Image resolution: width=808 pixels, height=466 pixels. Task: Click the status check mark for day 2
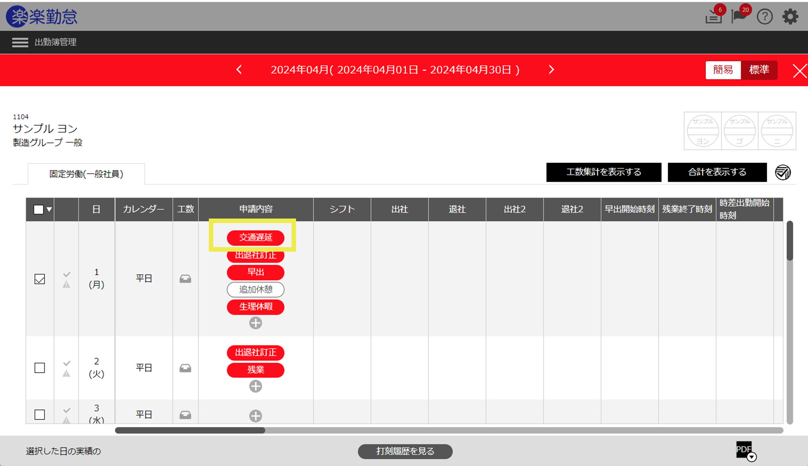[67, 363]
